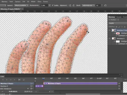127x95 pixels.
Task: Expand the Warstwa 0 kopia purple clip triangle
Action: click(46, 83)
